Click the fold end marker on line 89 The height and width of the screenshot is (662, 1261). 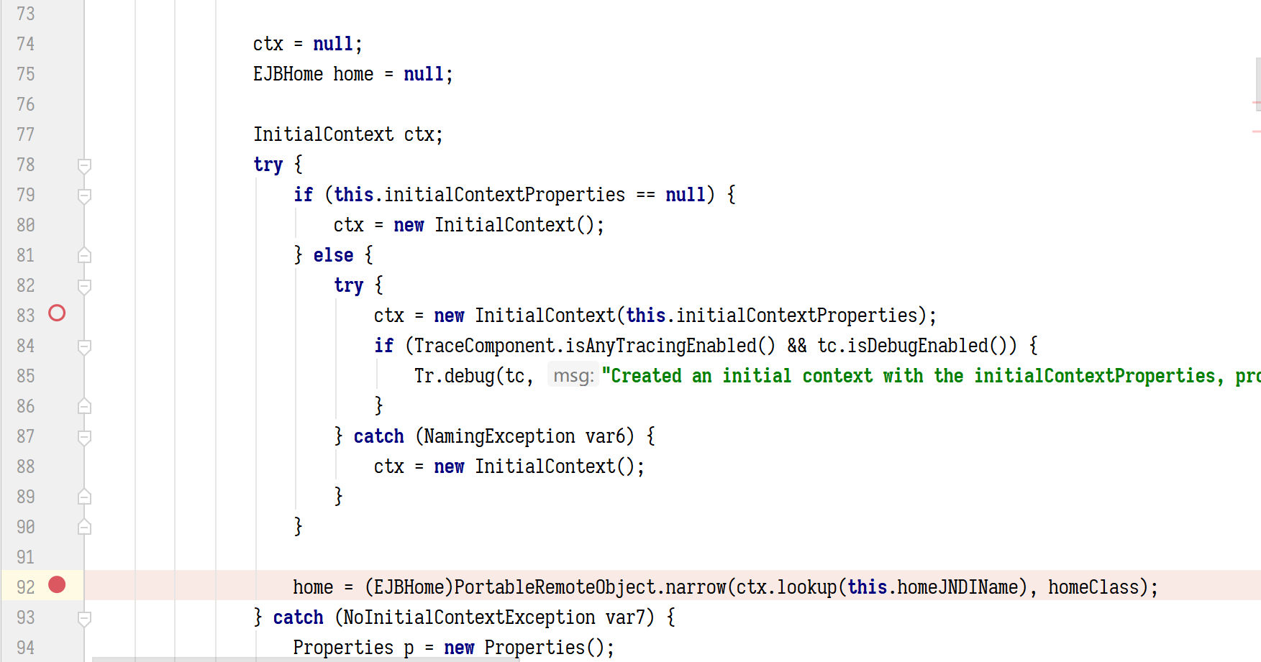click(x=84, y=497)
